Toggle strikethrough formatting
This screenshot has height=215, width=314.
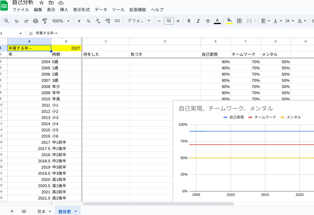208,21
